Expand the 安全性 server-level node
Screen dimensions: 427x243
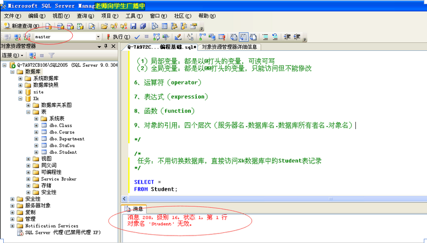(12, 199)
